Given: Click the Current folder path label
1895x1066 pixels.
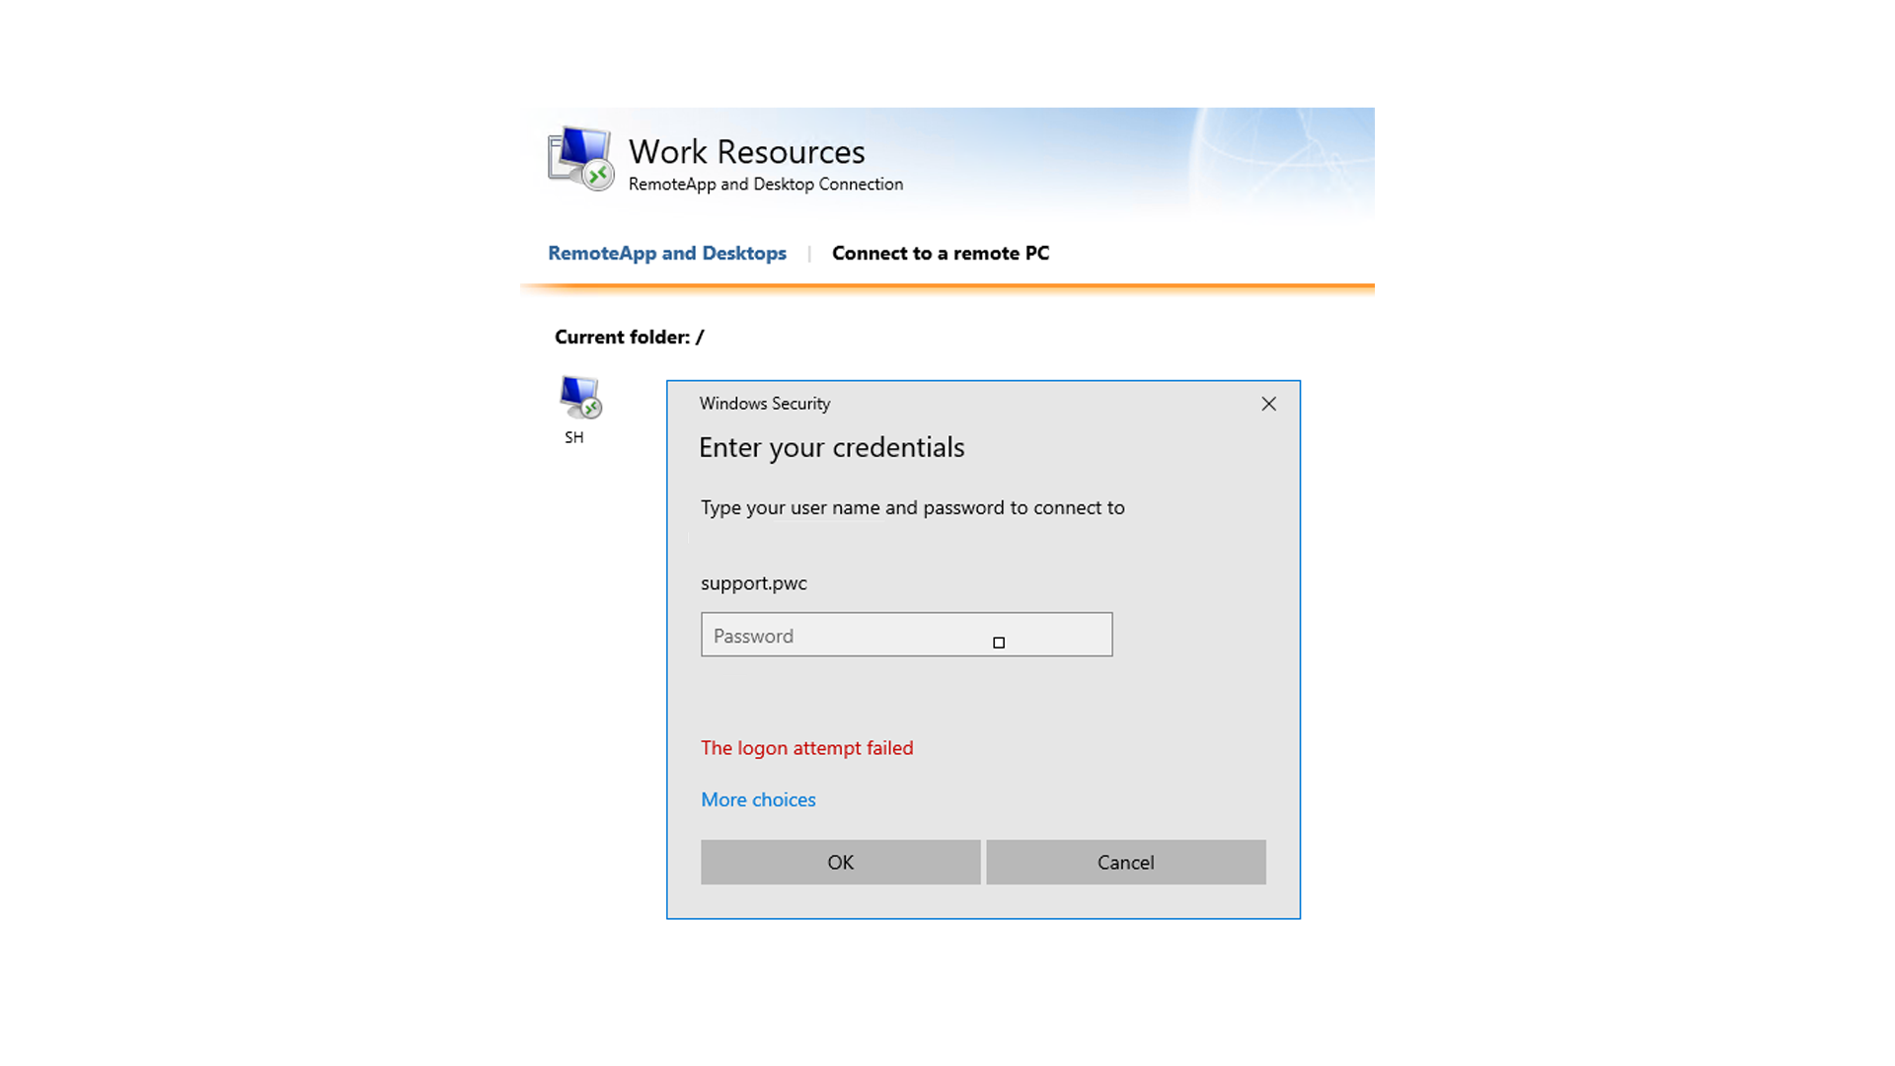Looking at the screenshot, I should 630,338.
